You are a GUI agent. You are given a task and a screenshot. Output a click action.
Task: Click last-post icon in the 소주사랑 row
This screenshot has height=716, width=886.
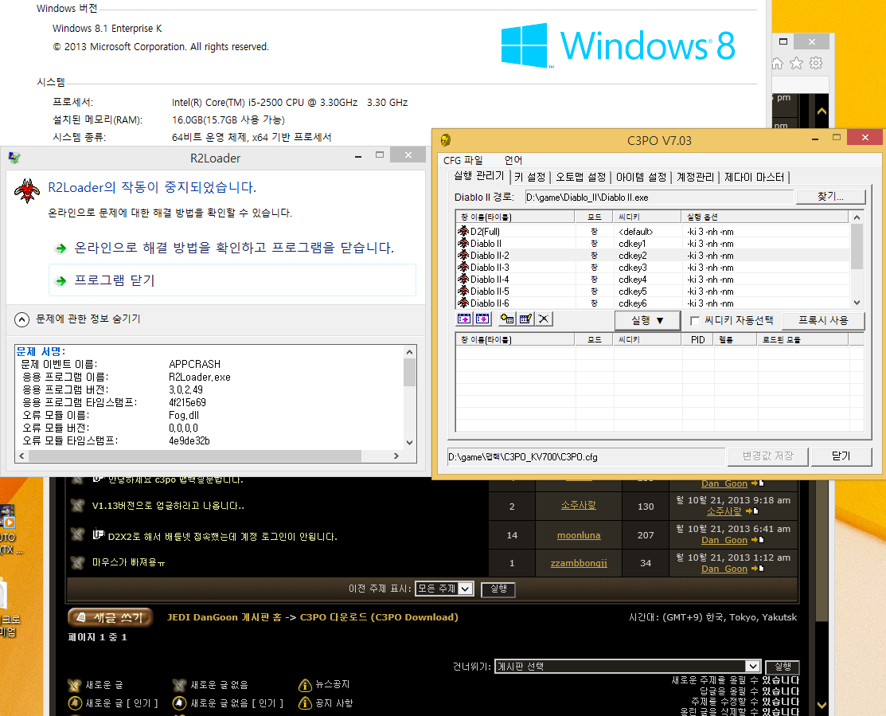pyautogui.click(x=752, y=511)
